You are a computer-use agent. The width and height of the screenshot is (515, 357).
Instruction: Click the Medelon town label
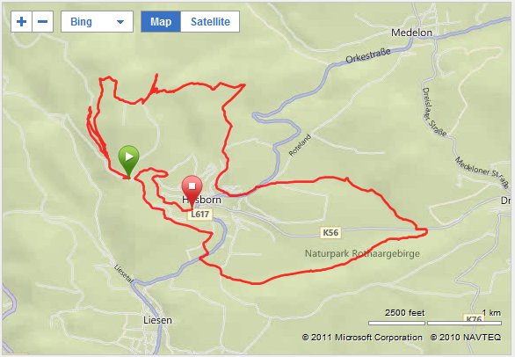(x=411, y=33)
